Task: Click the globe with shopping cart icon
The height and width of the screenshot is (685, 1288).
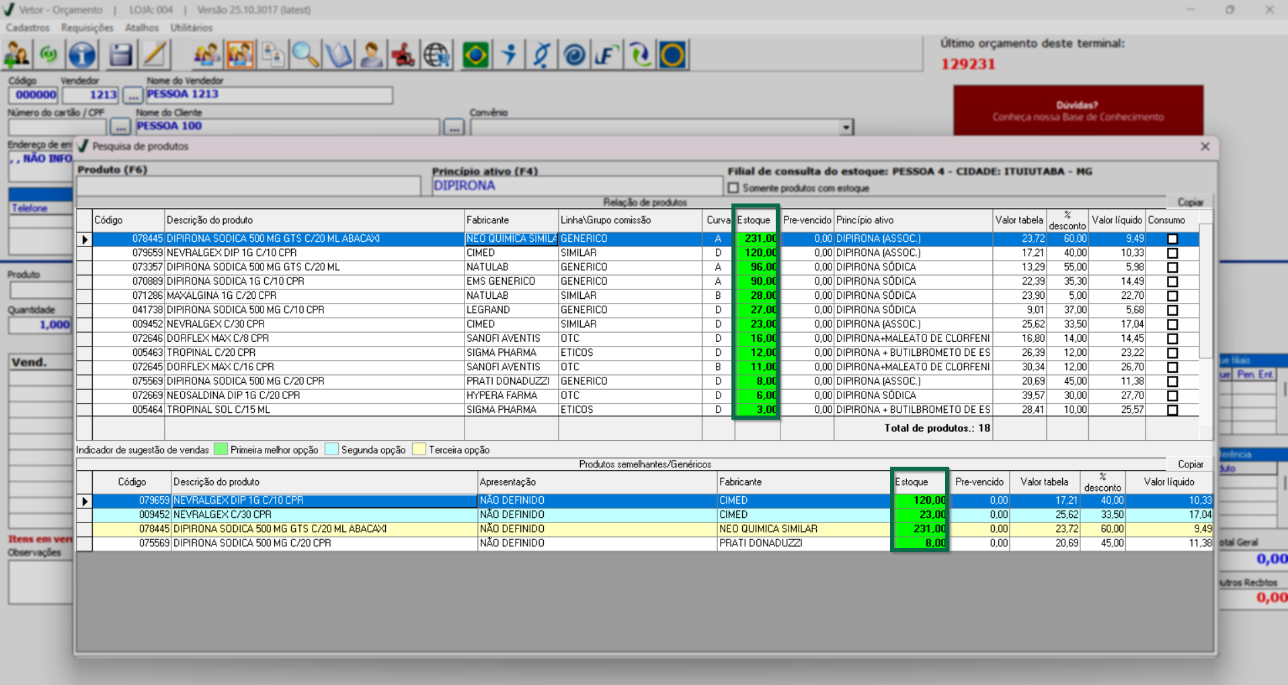Action: tap(437, 54)
